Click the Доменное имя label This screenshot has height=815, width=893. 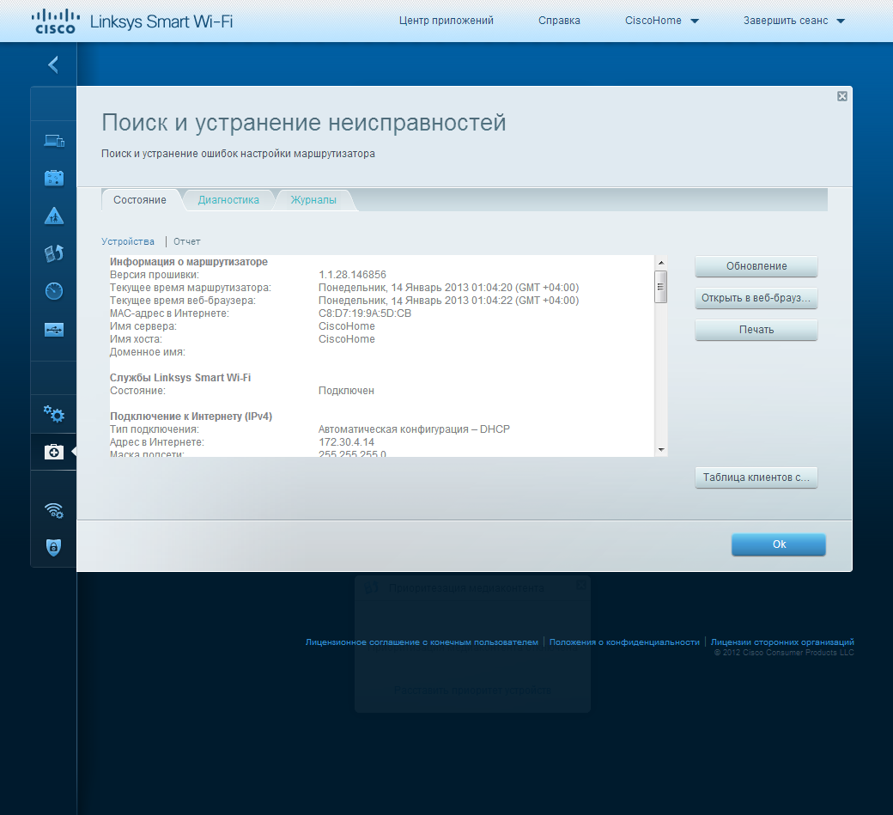point(148,353)
